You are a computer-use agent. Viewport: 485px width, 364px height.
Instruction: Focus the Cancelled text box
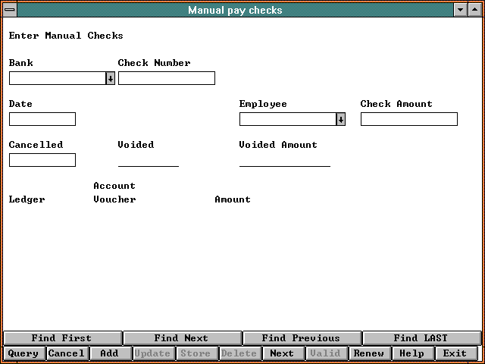[x=42, y=160]
